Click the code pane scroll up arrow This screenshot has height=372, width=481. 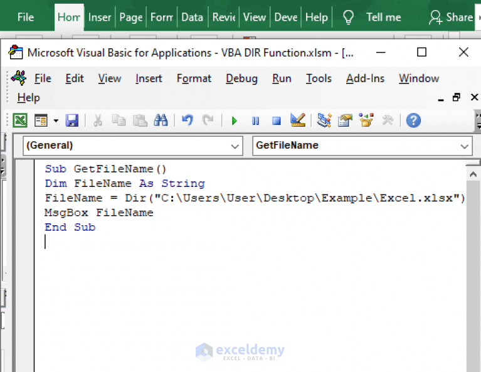coord(473,174)
